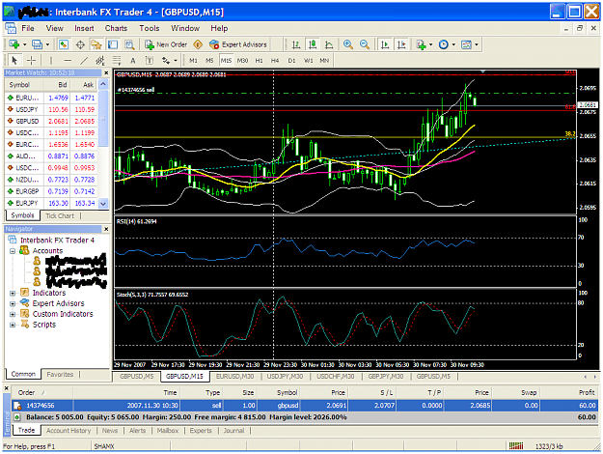This screenshot has height=454, width=603.
Task: Click the Expert Advisors toolbar button
Action: point(238,44)
